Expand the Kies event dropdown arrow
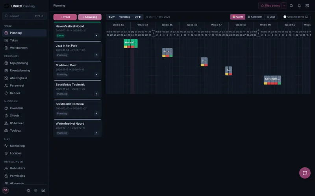Viewport: 315px width, 196px height. [284, 5]
